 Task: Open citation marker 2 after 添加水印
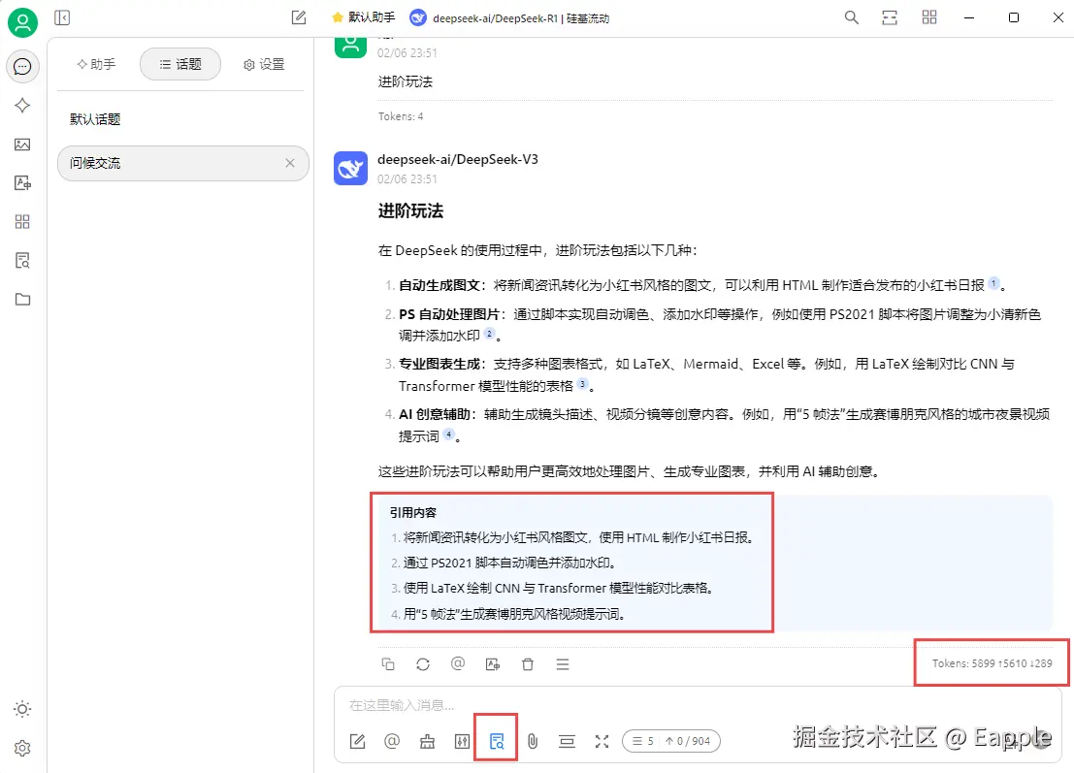[489, 334]
